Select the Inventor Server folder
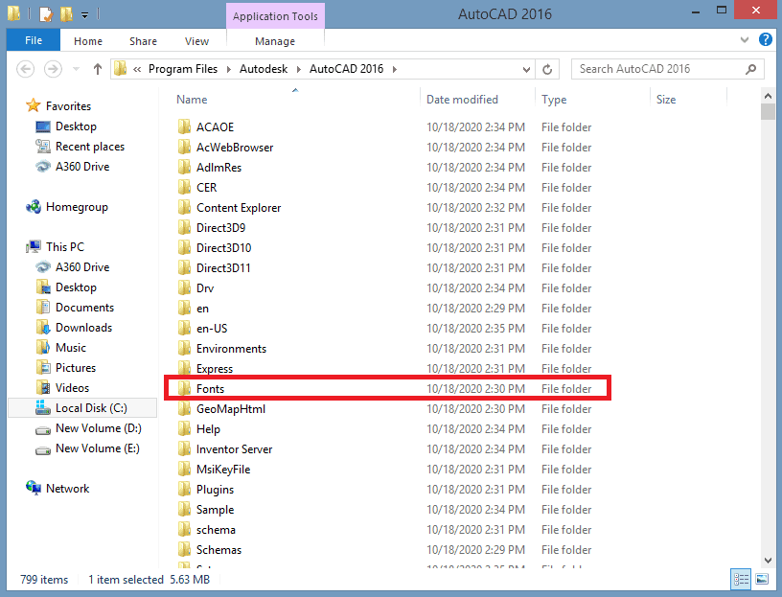The image size is (782, 597). [x=235, y=448]
